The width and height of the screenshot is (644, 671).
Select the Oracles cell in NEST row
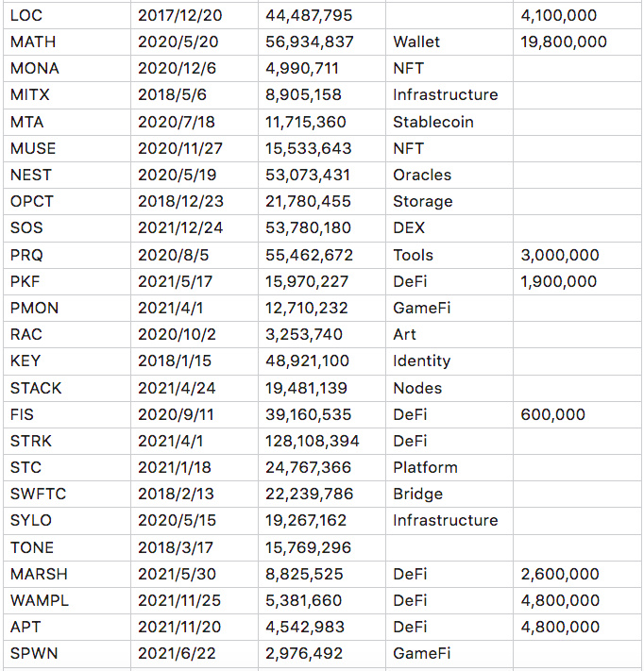(449, 175)
